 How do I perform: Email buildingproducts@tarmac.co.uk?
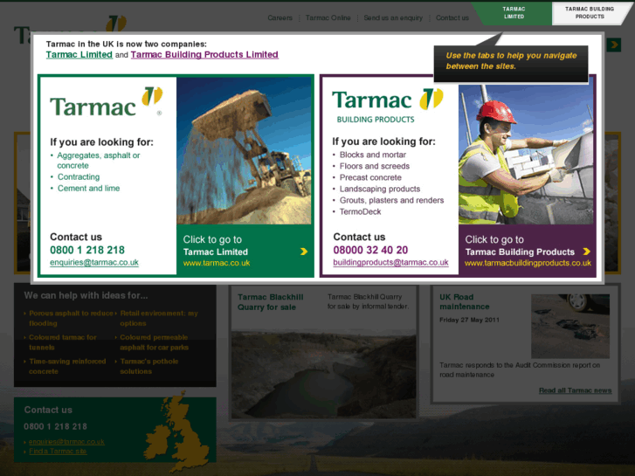tap(390, 263)
